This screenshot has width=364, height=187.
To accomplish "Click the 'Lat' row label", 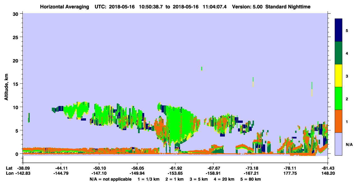I will coord(9,168).
